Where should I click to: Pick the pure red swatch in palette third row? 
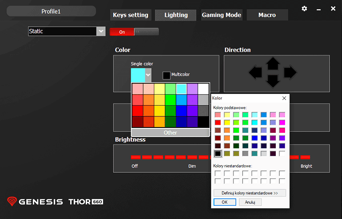tap(137, 111)
